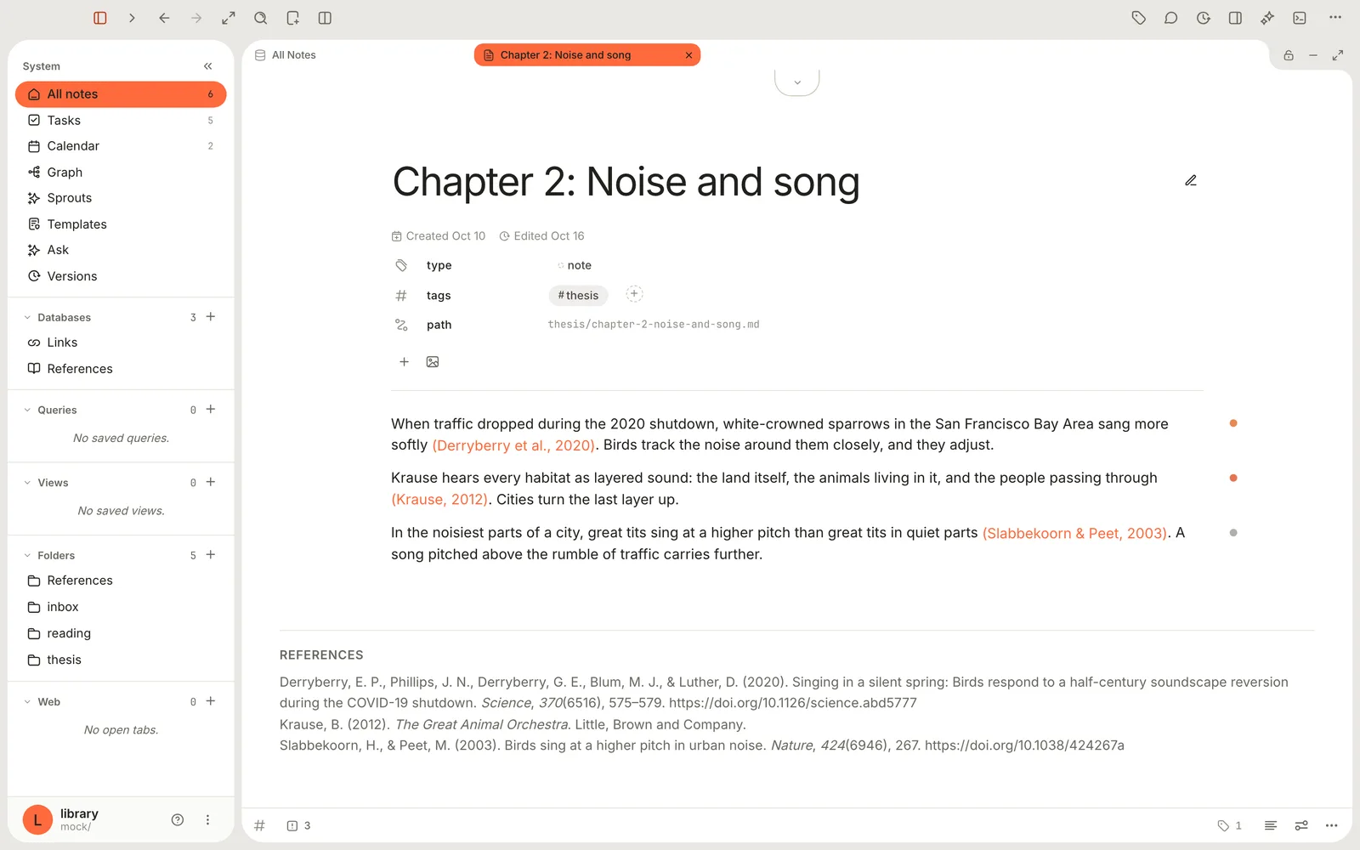Add a new database with plus

[x=211, y=317]
